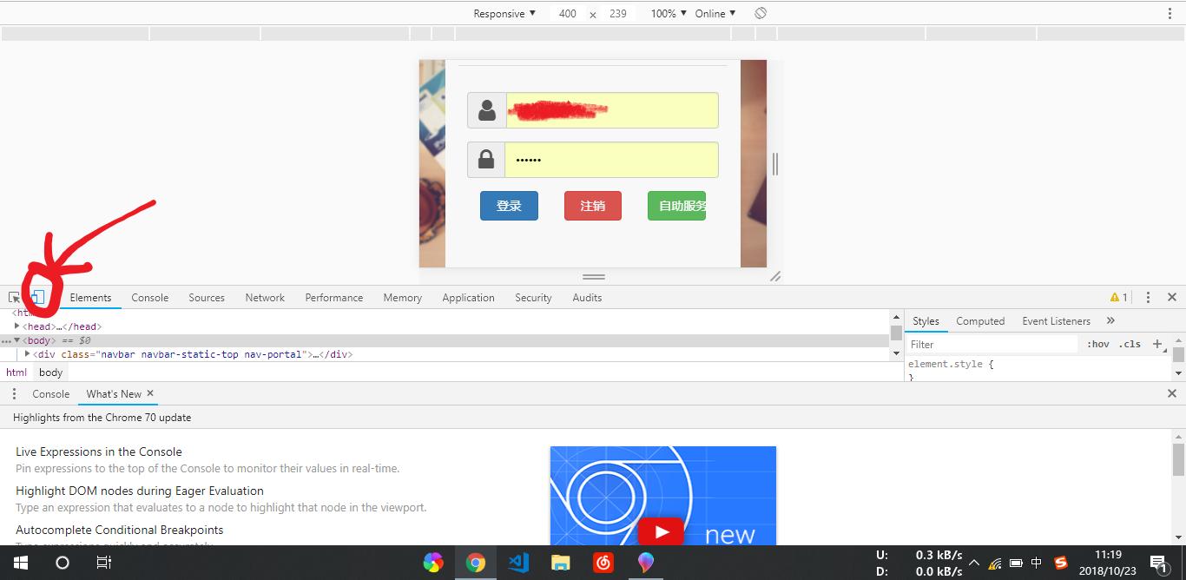Open the Network tab
The height and width of the screenshot is (580, 1186).
pyautogui.click(x=265, y=297)
